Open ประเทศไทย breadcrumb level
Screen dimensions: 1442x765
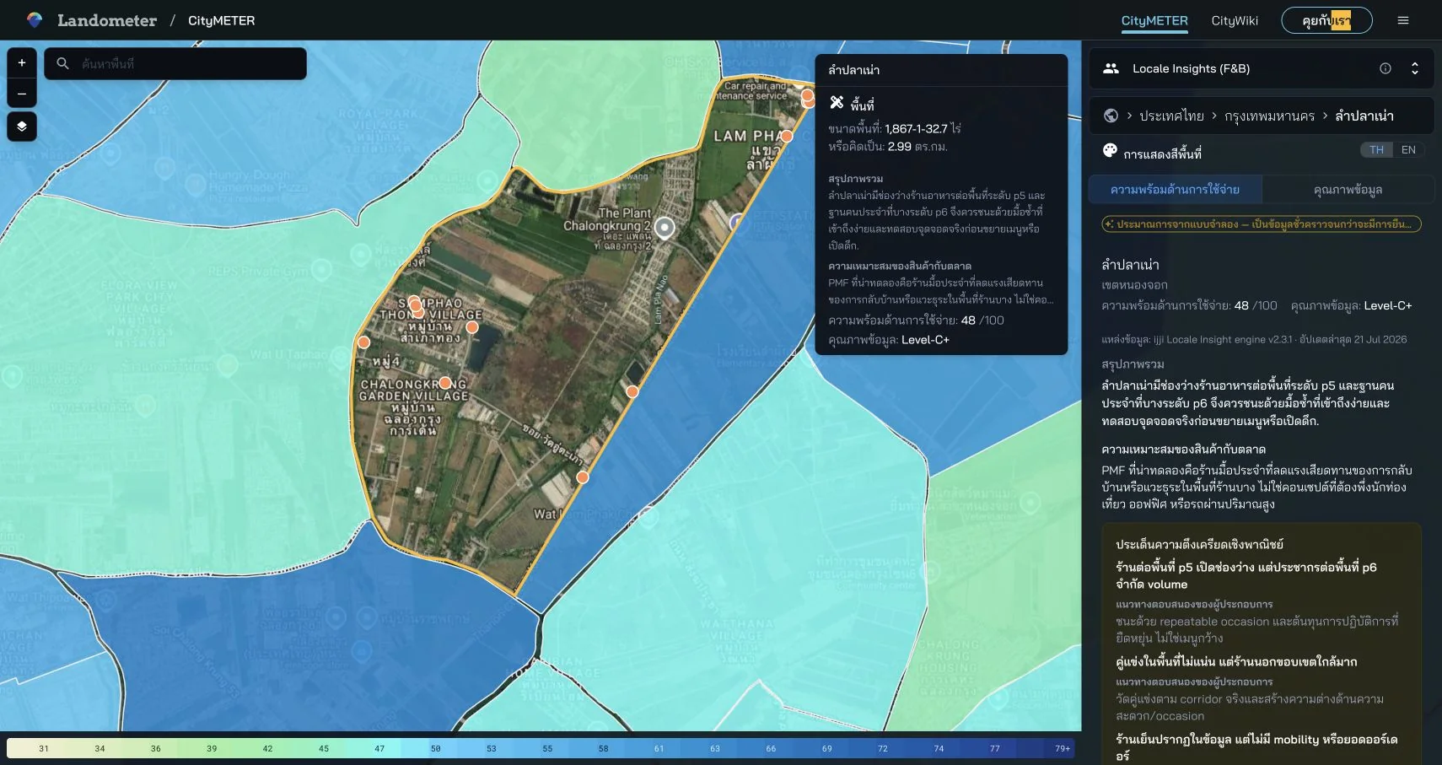tap(1171, 116)
